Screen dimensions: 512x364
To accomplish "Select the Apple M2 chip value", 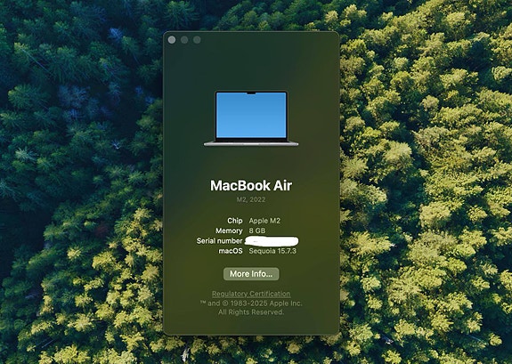I will (264, 221).
